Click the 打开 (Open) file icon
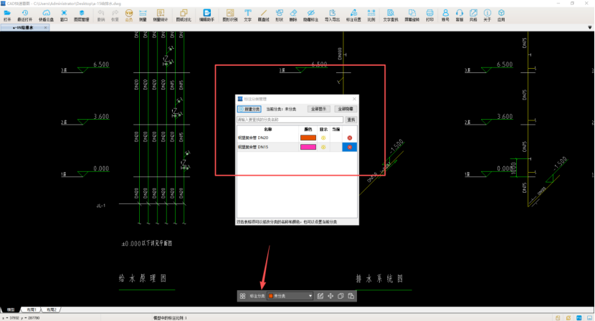595x321 pixels. [x=7, y=14]
